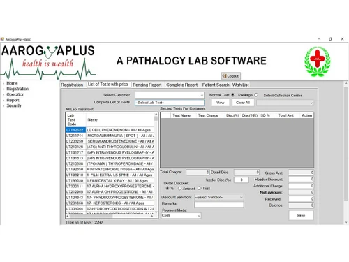Click the main page scroll up arrow
349x262 pixels.
346,83
